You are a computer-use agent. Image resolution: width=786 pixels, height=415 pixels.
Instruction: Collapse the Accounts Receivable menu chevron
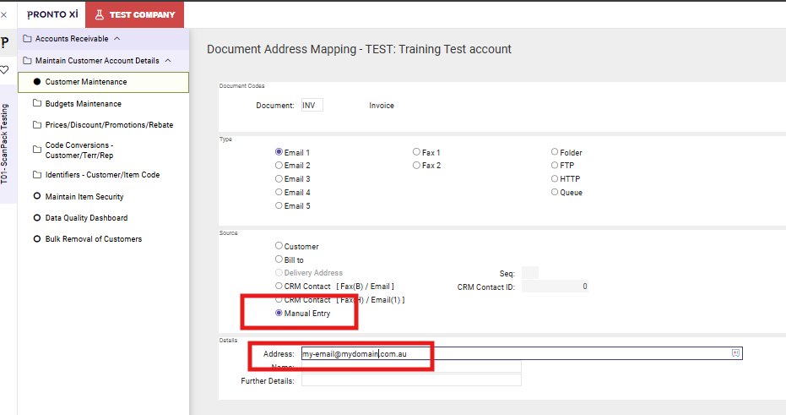click(117, 39)
